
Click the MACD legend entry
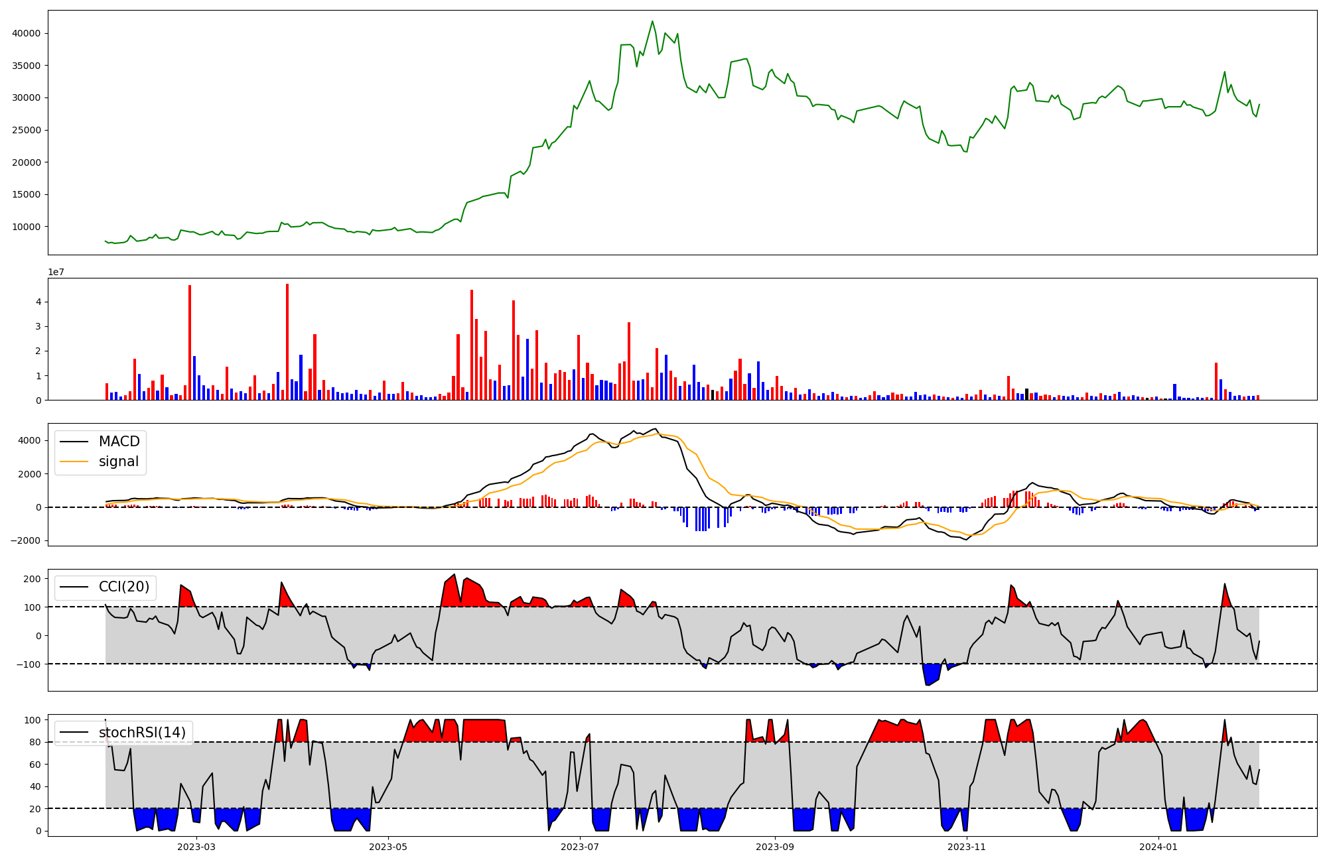[x=119, y=442]
